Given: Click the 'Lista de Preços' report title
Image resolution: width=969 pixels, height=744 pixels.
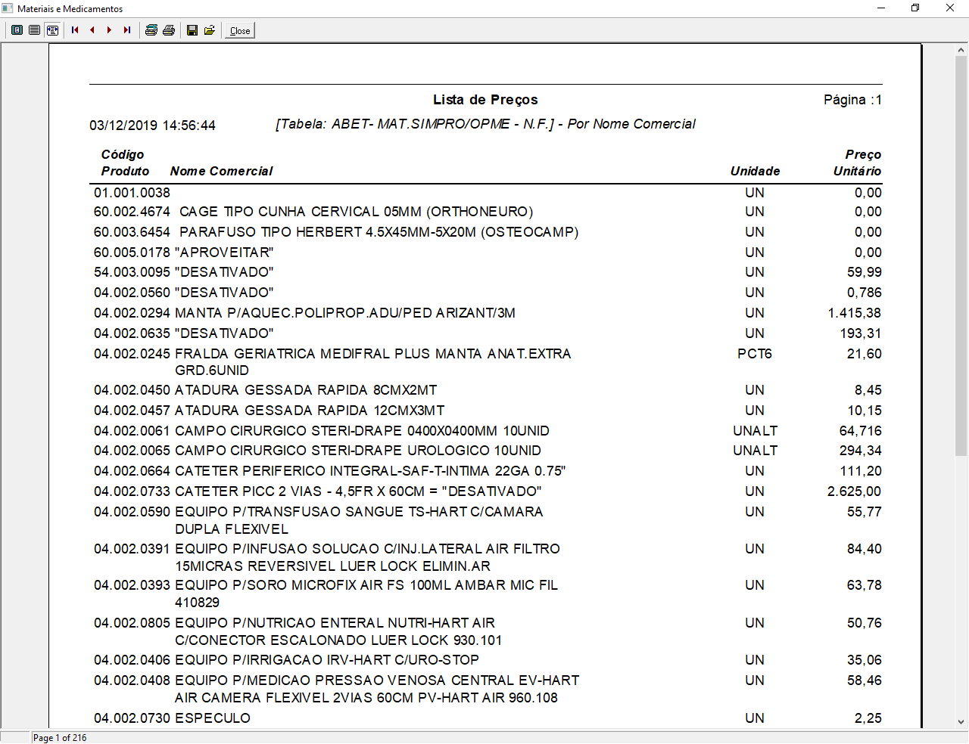Looking at the screenshot, I should (485, 100).
